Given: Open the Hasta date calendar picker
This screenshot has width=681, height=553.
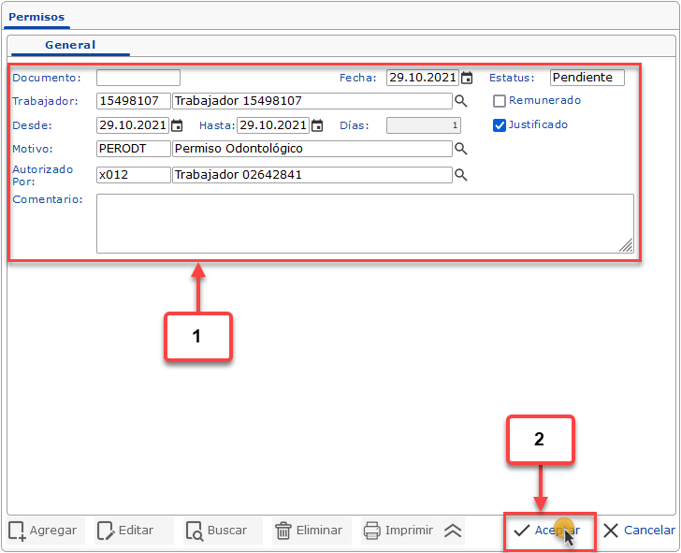Looking at the screenshot, I should coord(317,125).
